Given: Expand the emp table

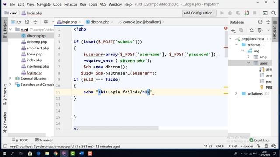Looking at the screenshot, I should pyautogui.click(x=248, y=57).
